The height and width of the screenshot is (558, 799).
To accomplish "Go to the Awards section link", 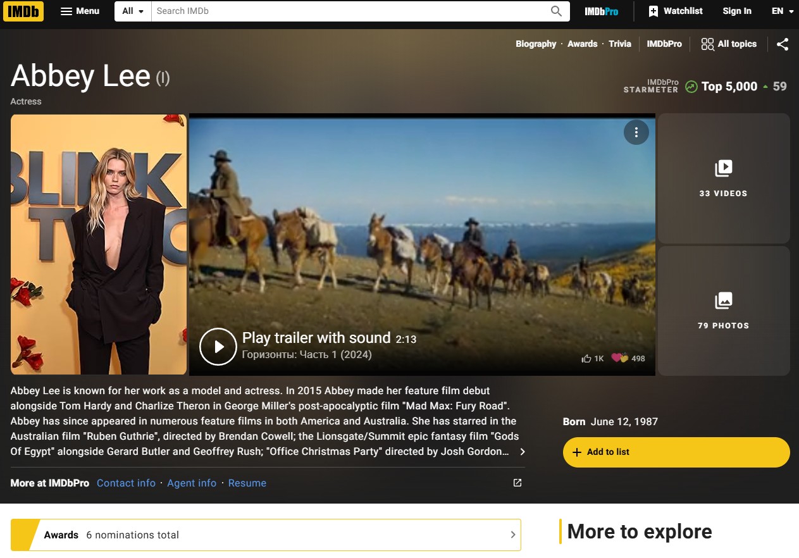I will coord(582,44).
